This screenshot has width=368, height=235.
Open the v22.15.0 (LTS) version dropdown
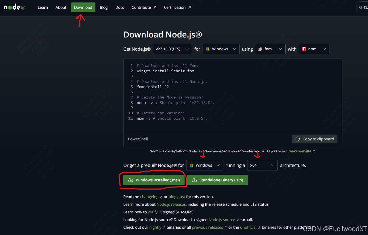point(173,49)
